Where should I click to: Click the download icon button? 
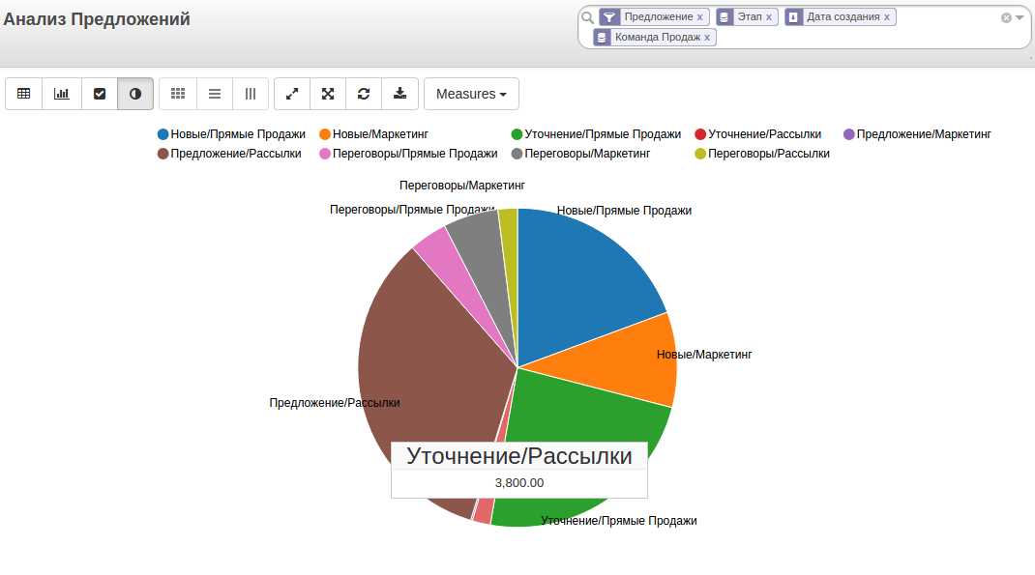(399, 94)
